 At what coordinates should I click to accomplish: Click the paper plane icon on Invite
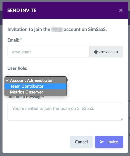click(102, 142)
